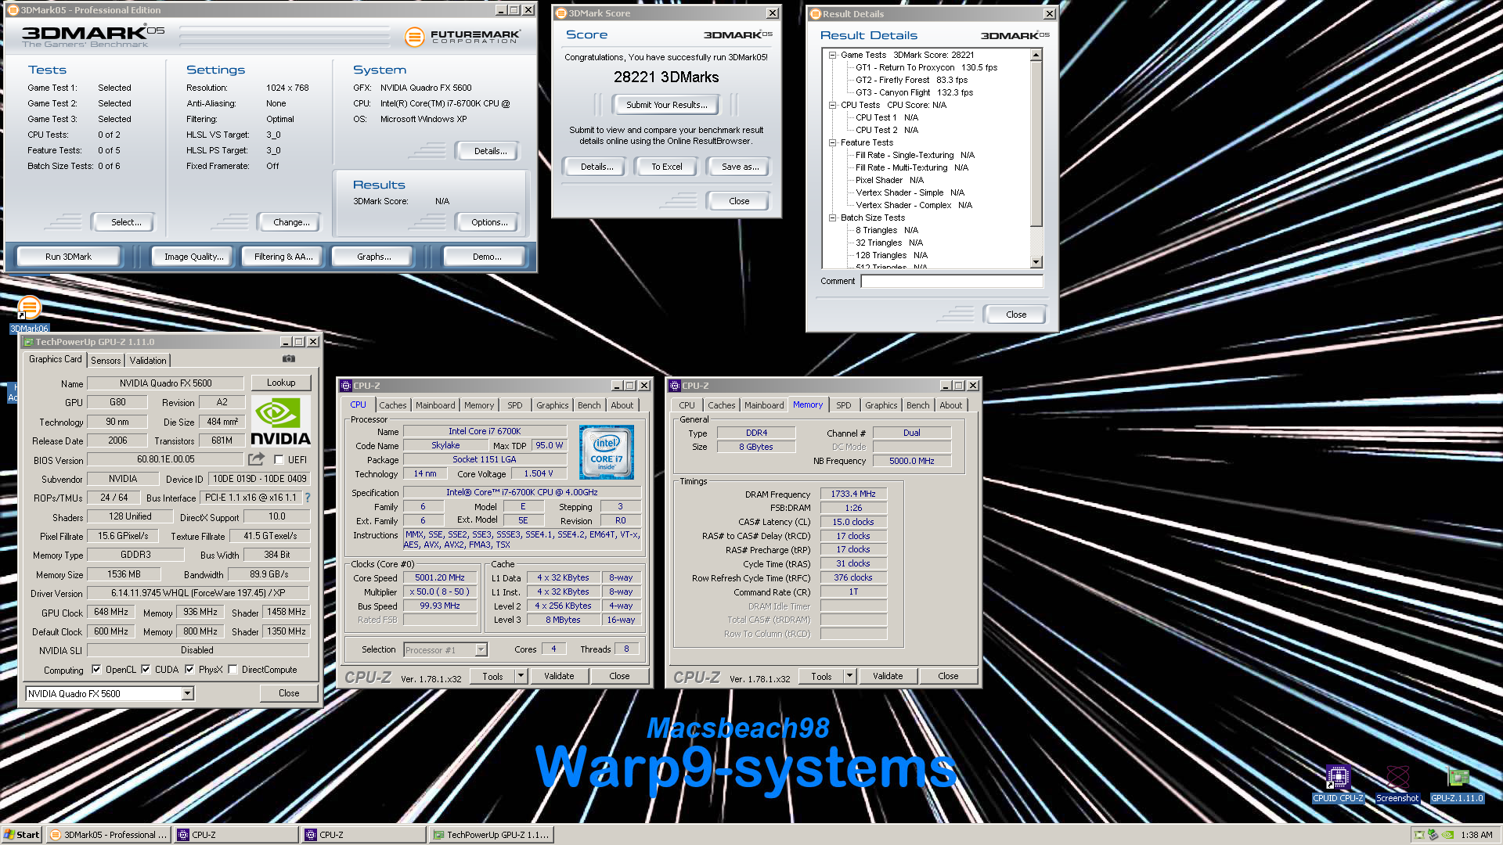Image resolution: width=1503 pixels, height=845 pixels.
Task: Click the Tools button in left CPU-Z
Action: point(492,677)
